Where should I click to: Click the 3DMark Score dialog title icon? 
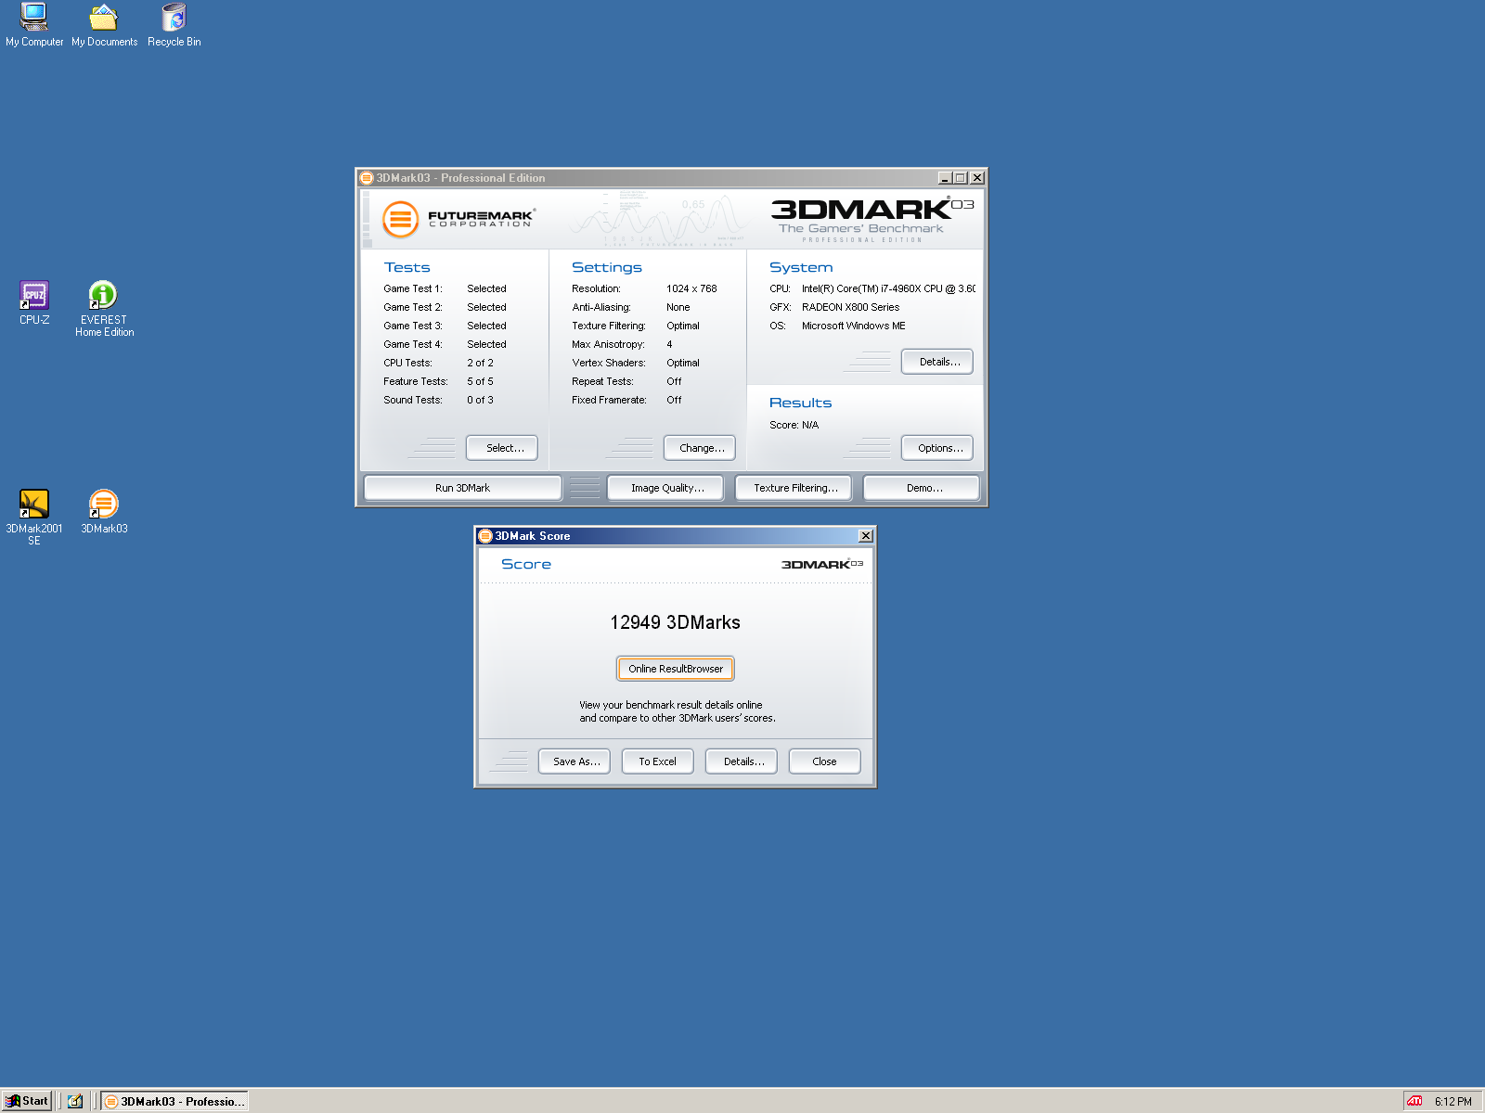tap(484, 536)
